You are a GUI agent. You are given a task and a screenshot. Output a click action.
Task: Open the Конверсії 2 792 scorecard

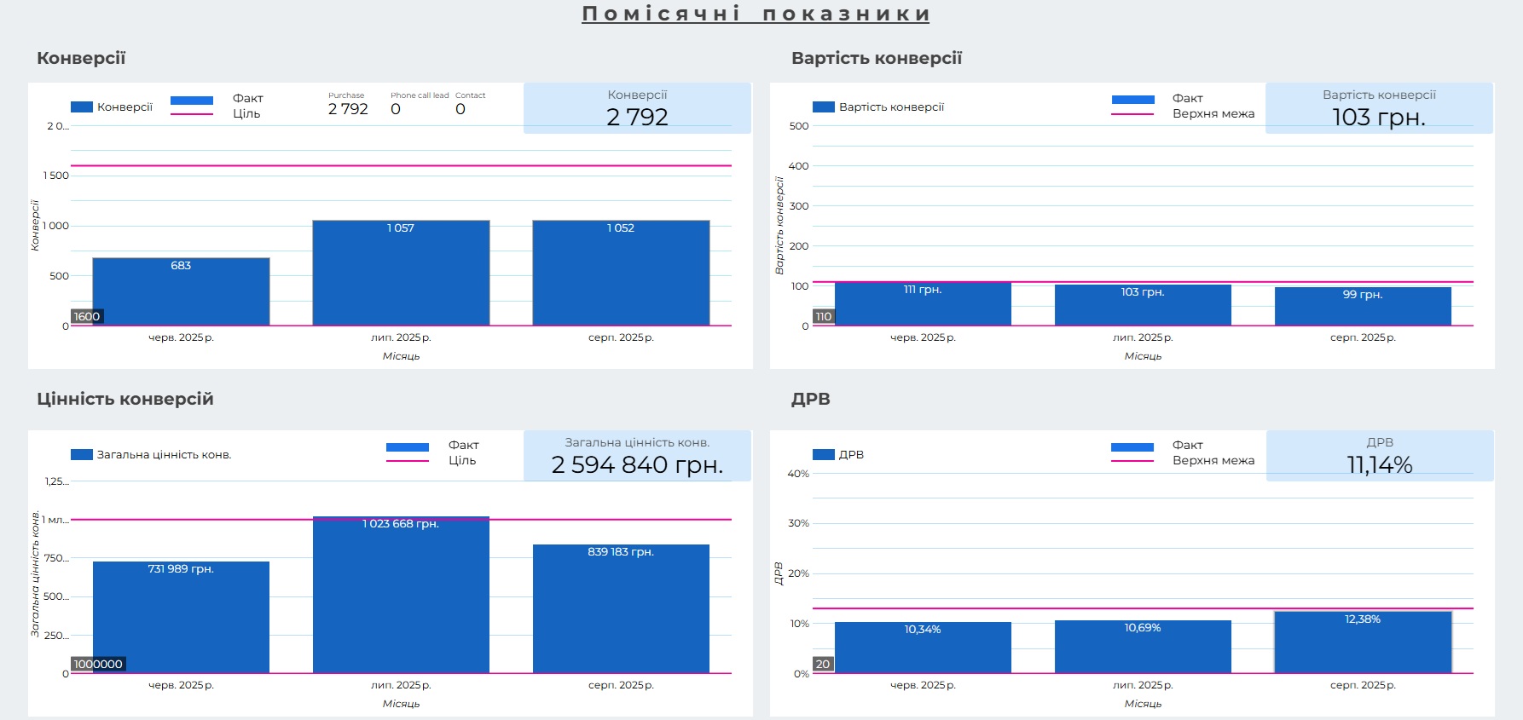pyautogui.click(x=637, y=108)
